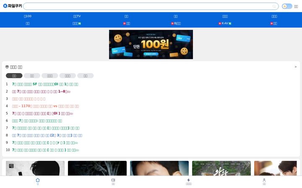Click the blue button inside the banner
Viewport: 302px width, 188px height.
pyautogui.click(x=151, y=54)
